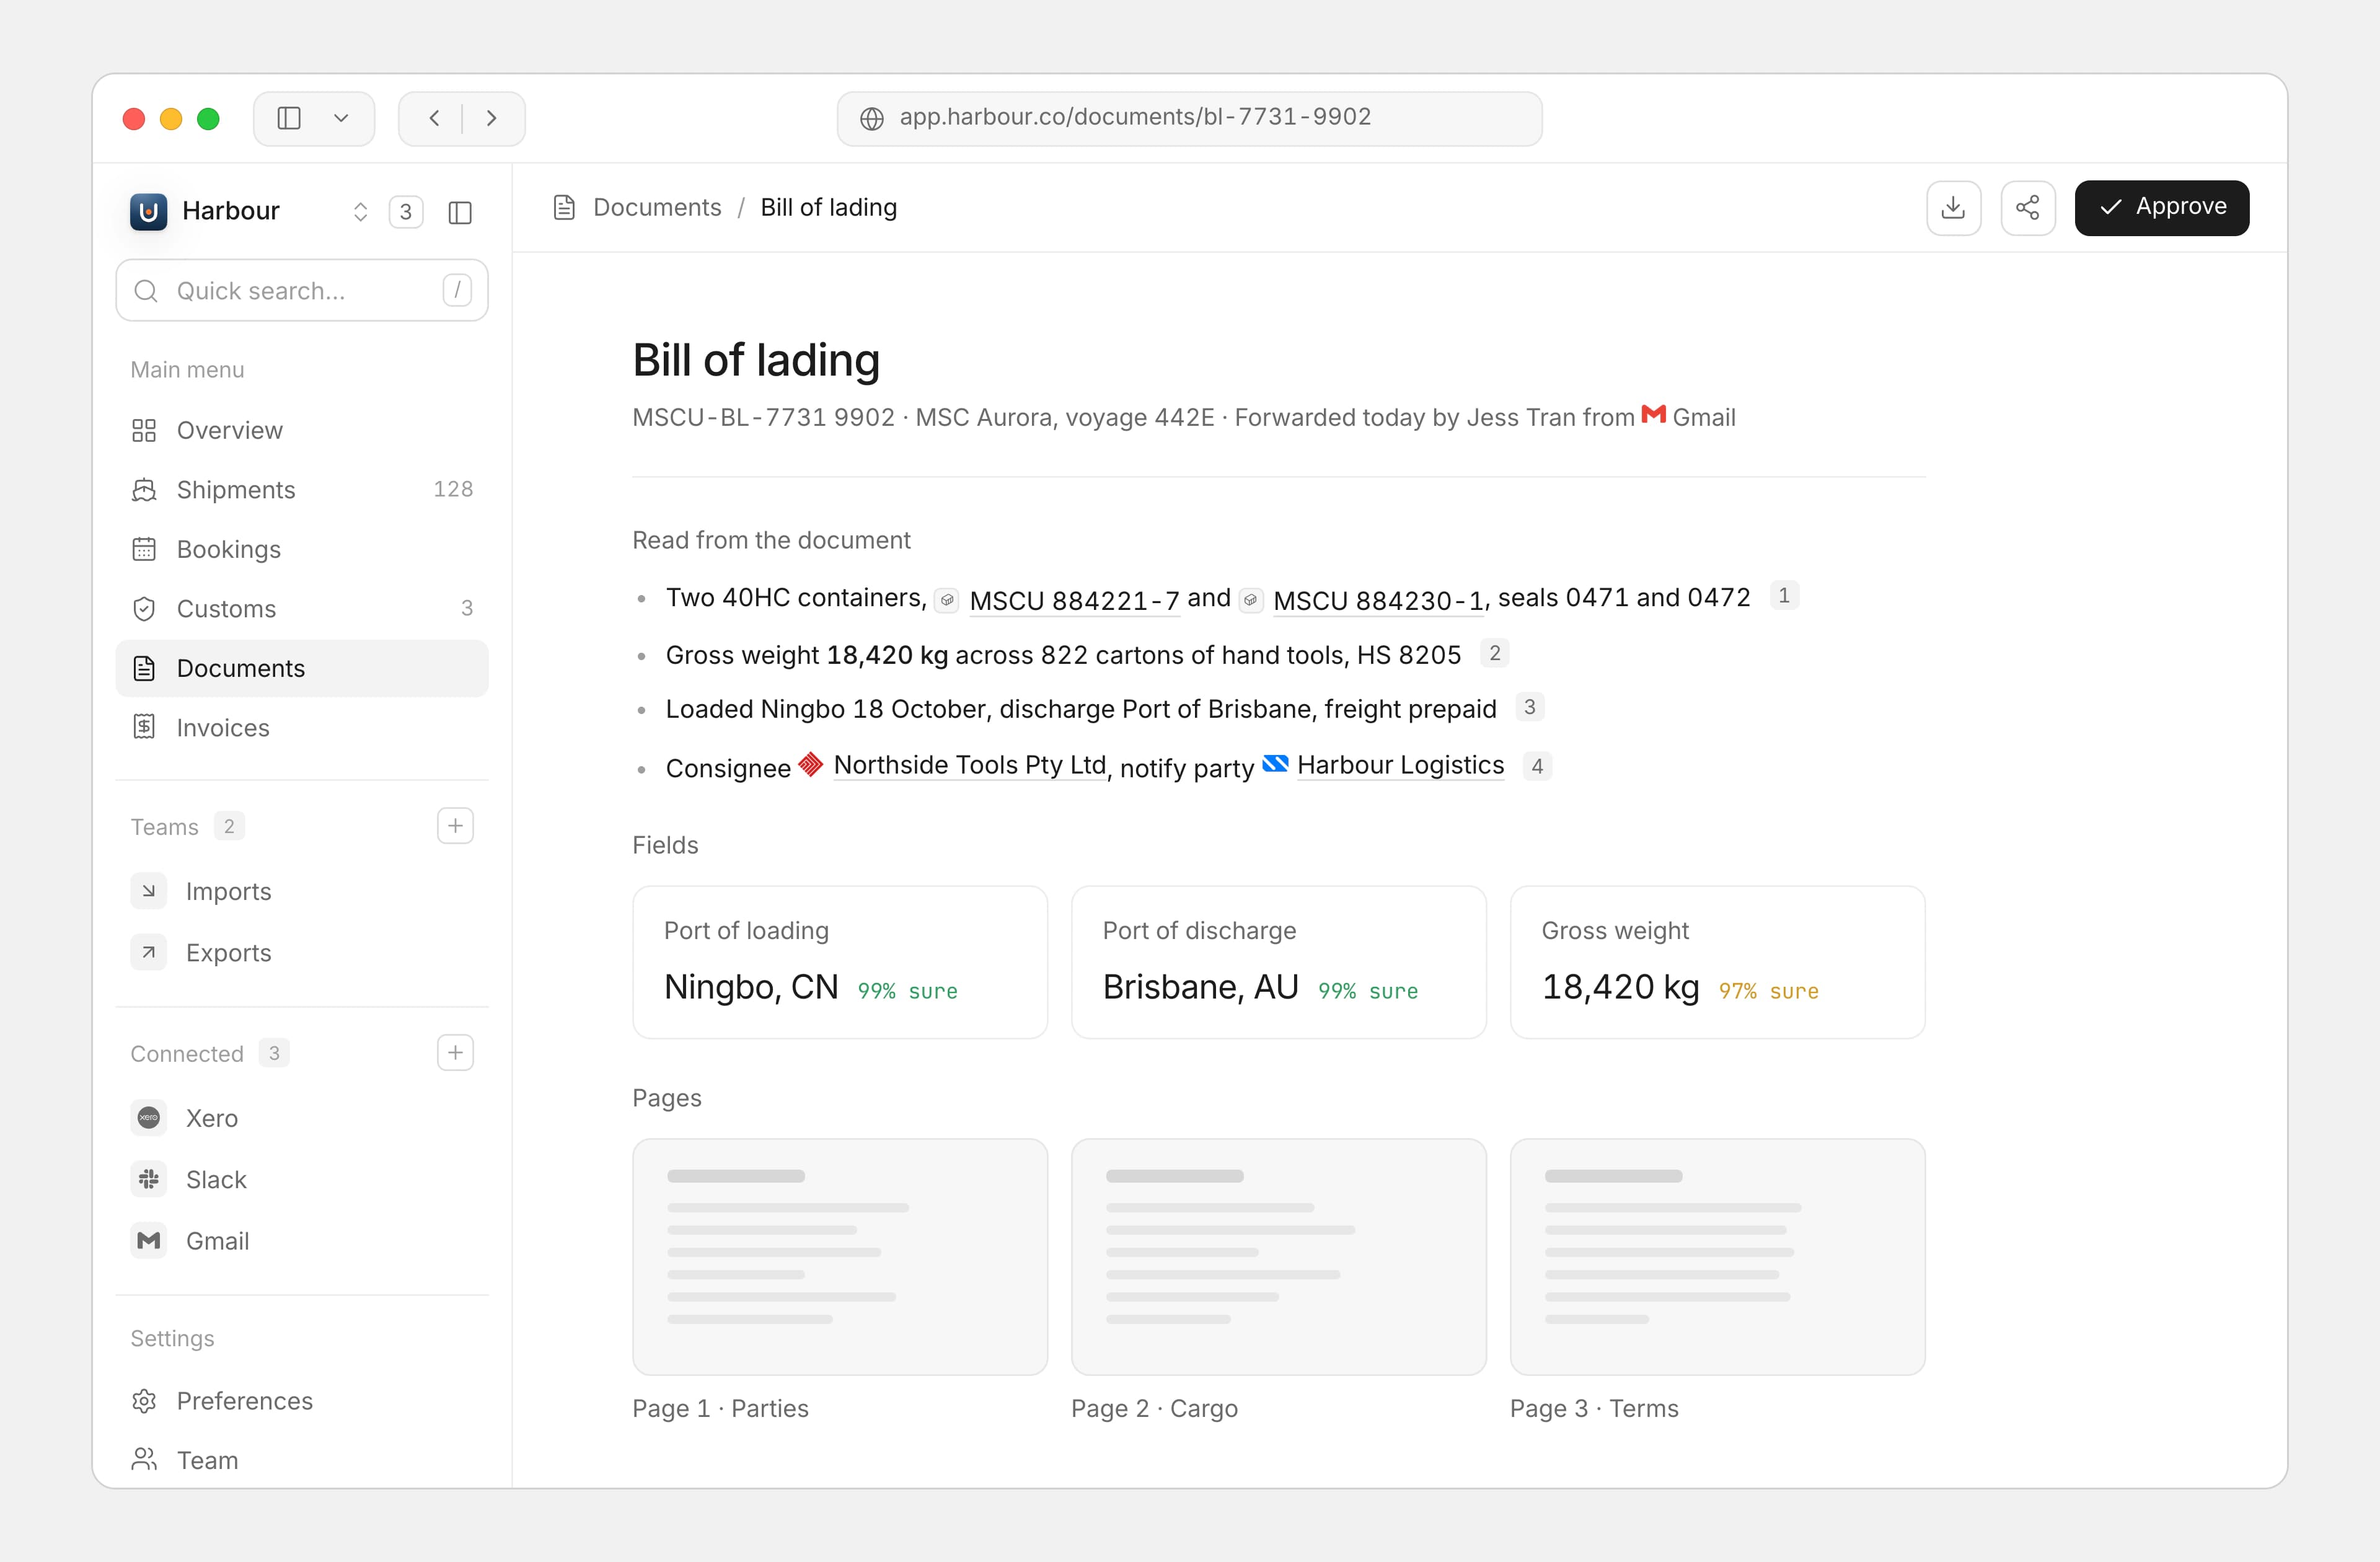Open Page 2 Cargo thumbnail
This screenshot has width=2380, height=1562.
(1278, 1256)
